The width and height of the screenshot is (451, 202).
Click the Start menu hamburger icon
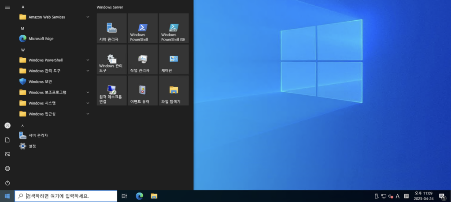tap(7, 7)
